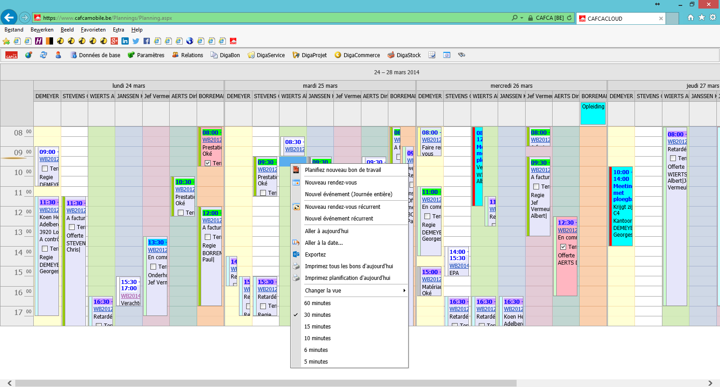This screenshot has height=387, width=720.
Task: Click the blue globe favorites bar icon
Action: 190,41
